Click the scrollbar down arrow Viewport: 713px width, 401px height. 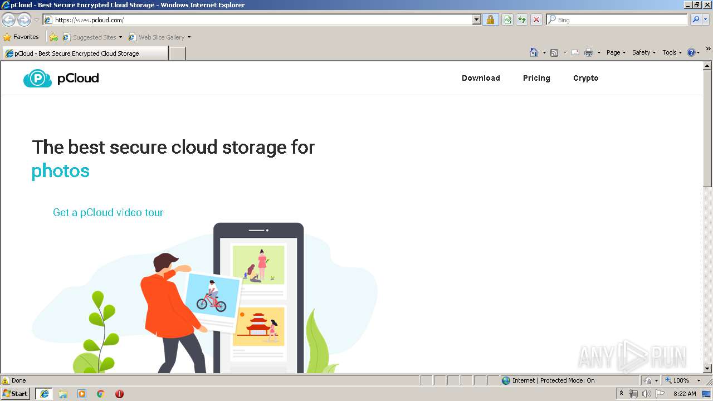pyautogui.click(x=707, y=369)
